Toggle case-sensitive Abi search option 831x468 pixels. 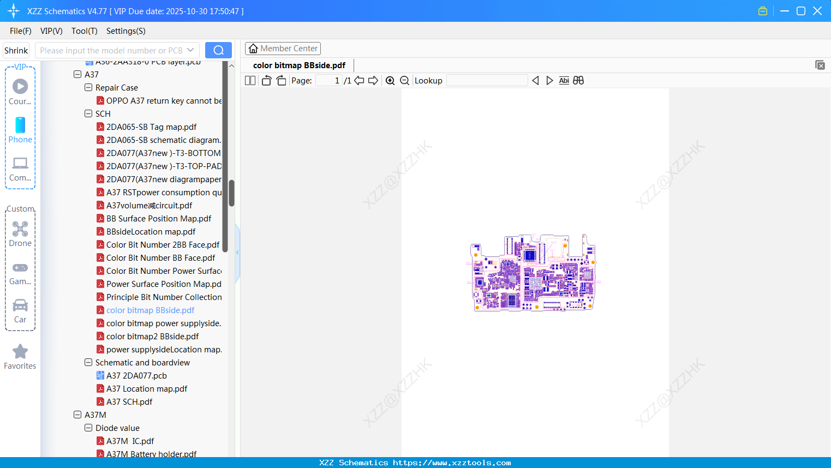pos(564,80)
